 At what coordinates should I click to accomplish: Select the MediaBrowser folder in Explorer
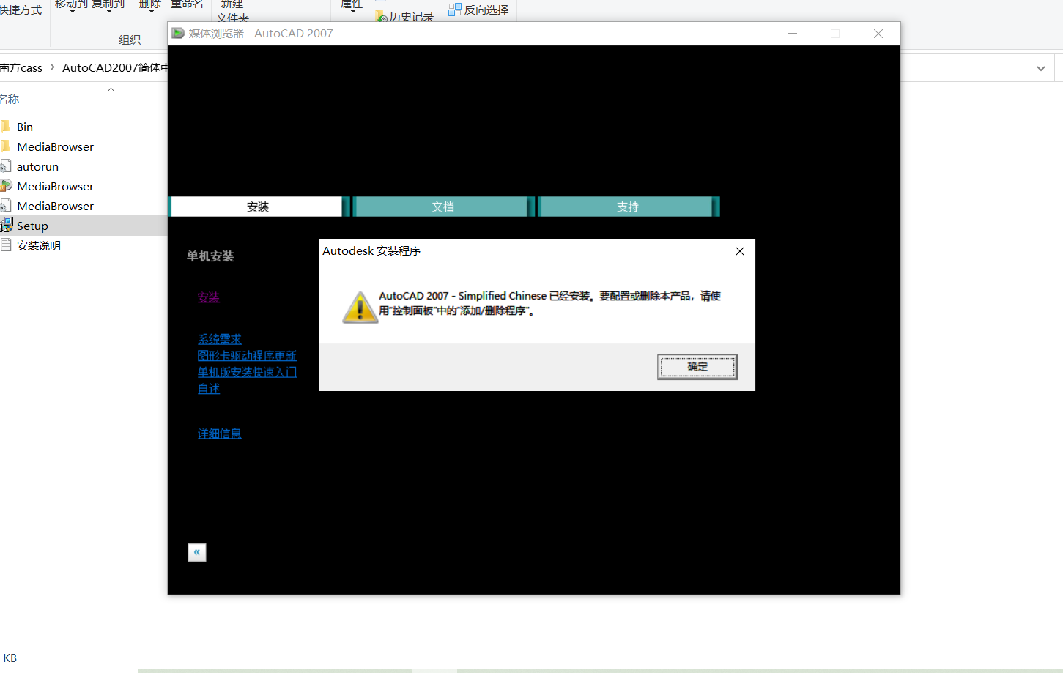(x=56, y=146)
